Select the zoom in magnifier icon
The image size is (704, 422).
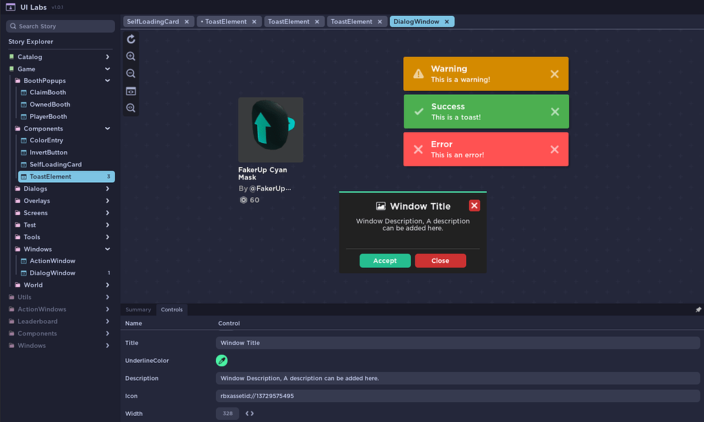(131, 56)
